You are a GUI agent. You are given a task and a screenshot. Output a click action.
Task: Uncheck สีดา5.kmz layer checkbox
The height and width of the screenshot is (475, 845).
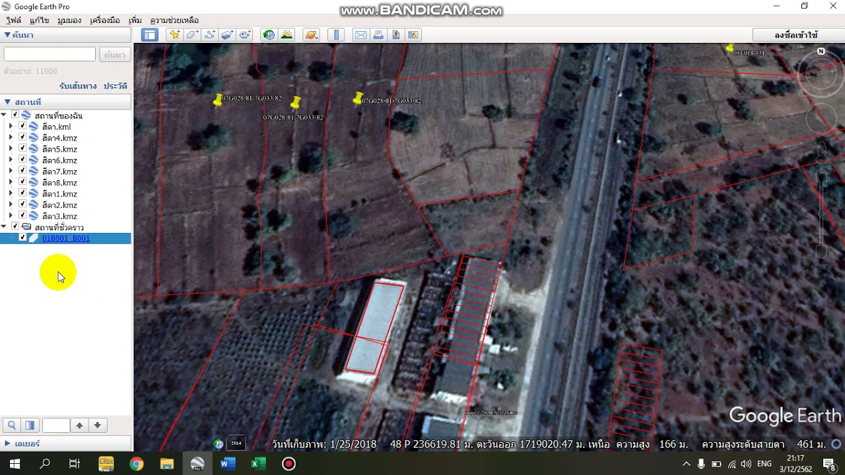tap(22, 149)
